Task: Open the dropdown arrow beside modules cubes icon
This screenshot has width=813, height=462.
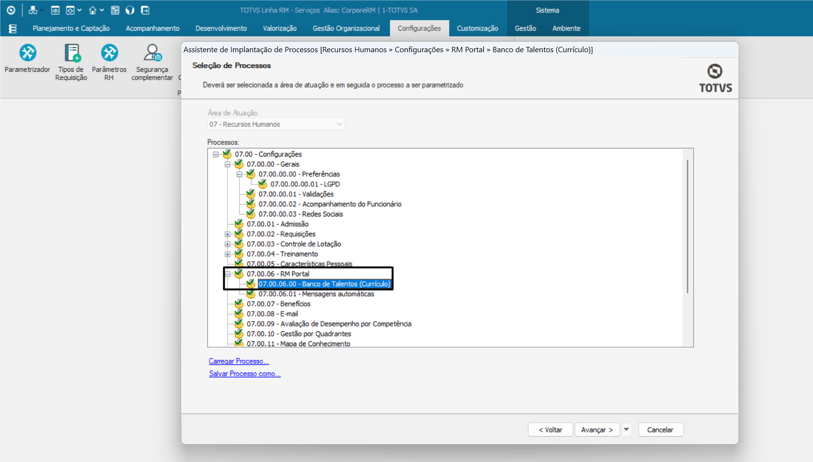Action: pos(42,10)
